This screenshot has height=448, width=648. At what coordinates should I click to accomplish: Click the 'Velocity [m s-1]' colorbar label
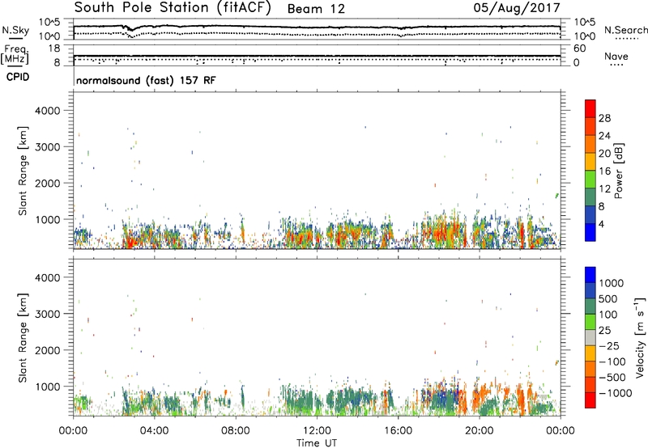click(x=640, y=337)
